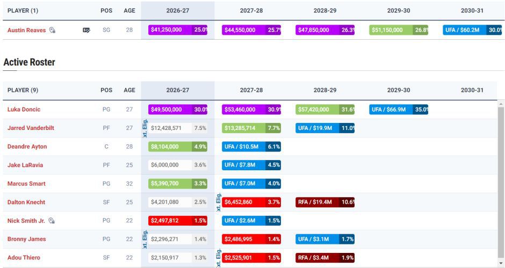505x268 pixels.
Task: Click the PLAYER (9) column header
Action: click(x=23, y=90)
